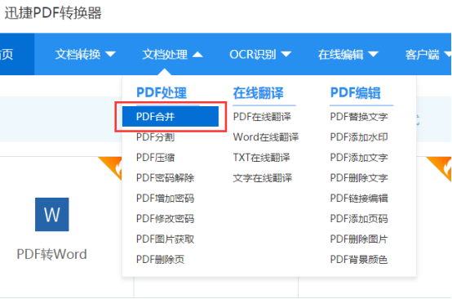Open PDF密码解除 tool
Viewport: 452px width, 299px height.
(165, 178)
